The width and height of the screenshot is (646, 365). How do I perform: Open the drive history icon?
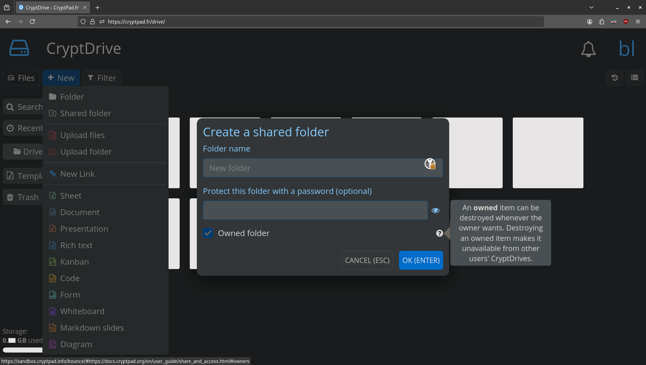click(x=614, y=78)
